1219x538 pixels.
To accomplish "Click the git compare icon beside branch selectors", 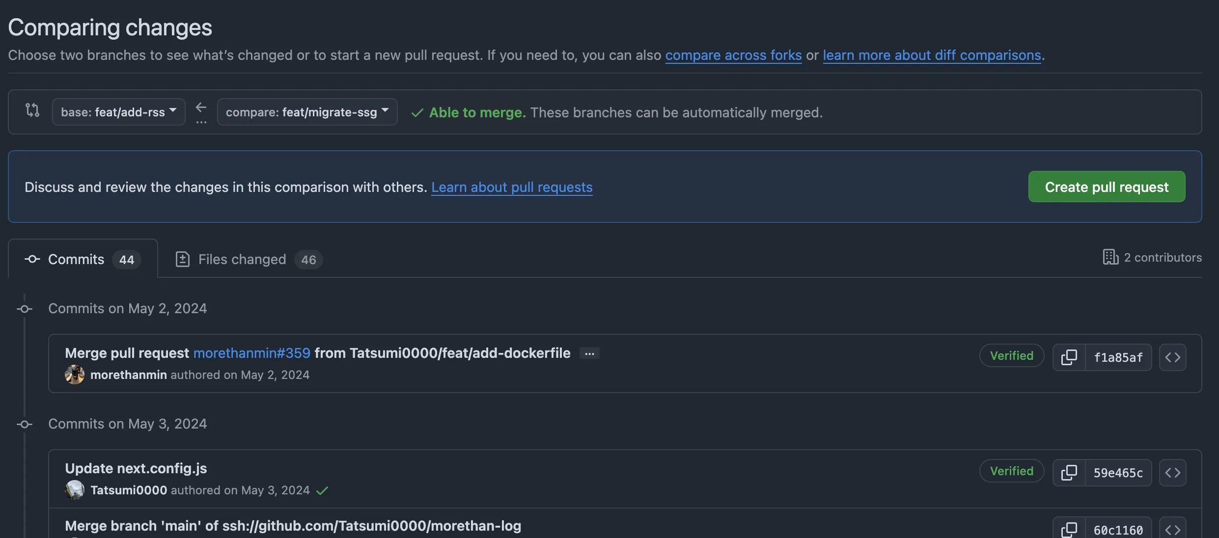I will [x=32, y=111].
